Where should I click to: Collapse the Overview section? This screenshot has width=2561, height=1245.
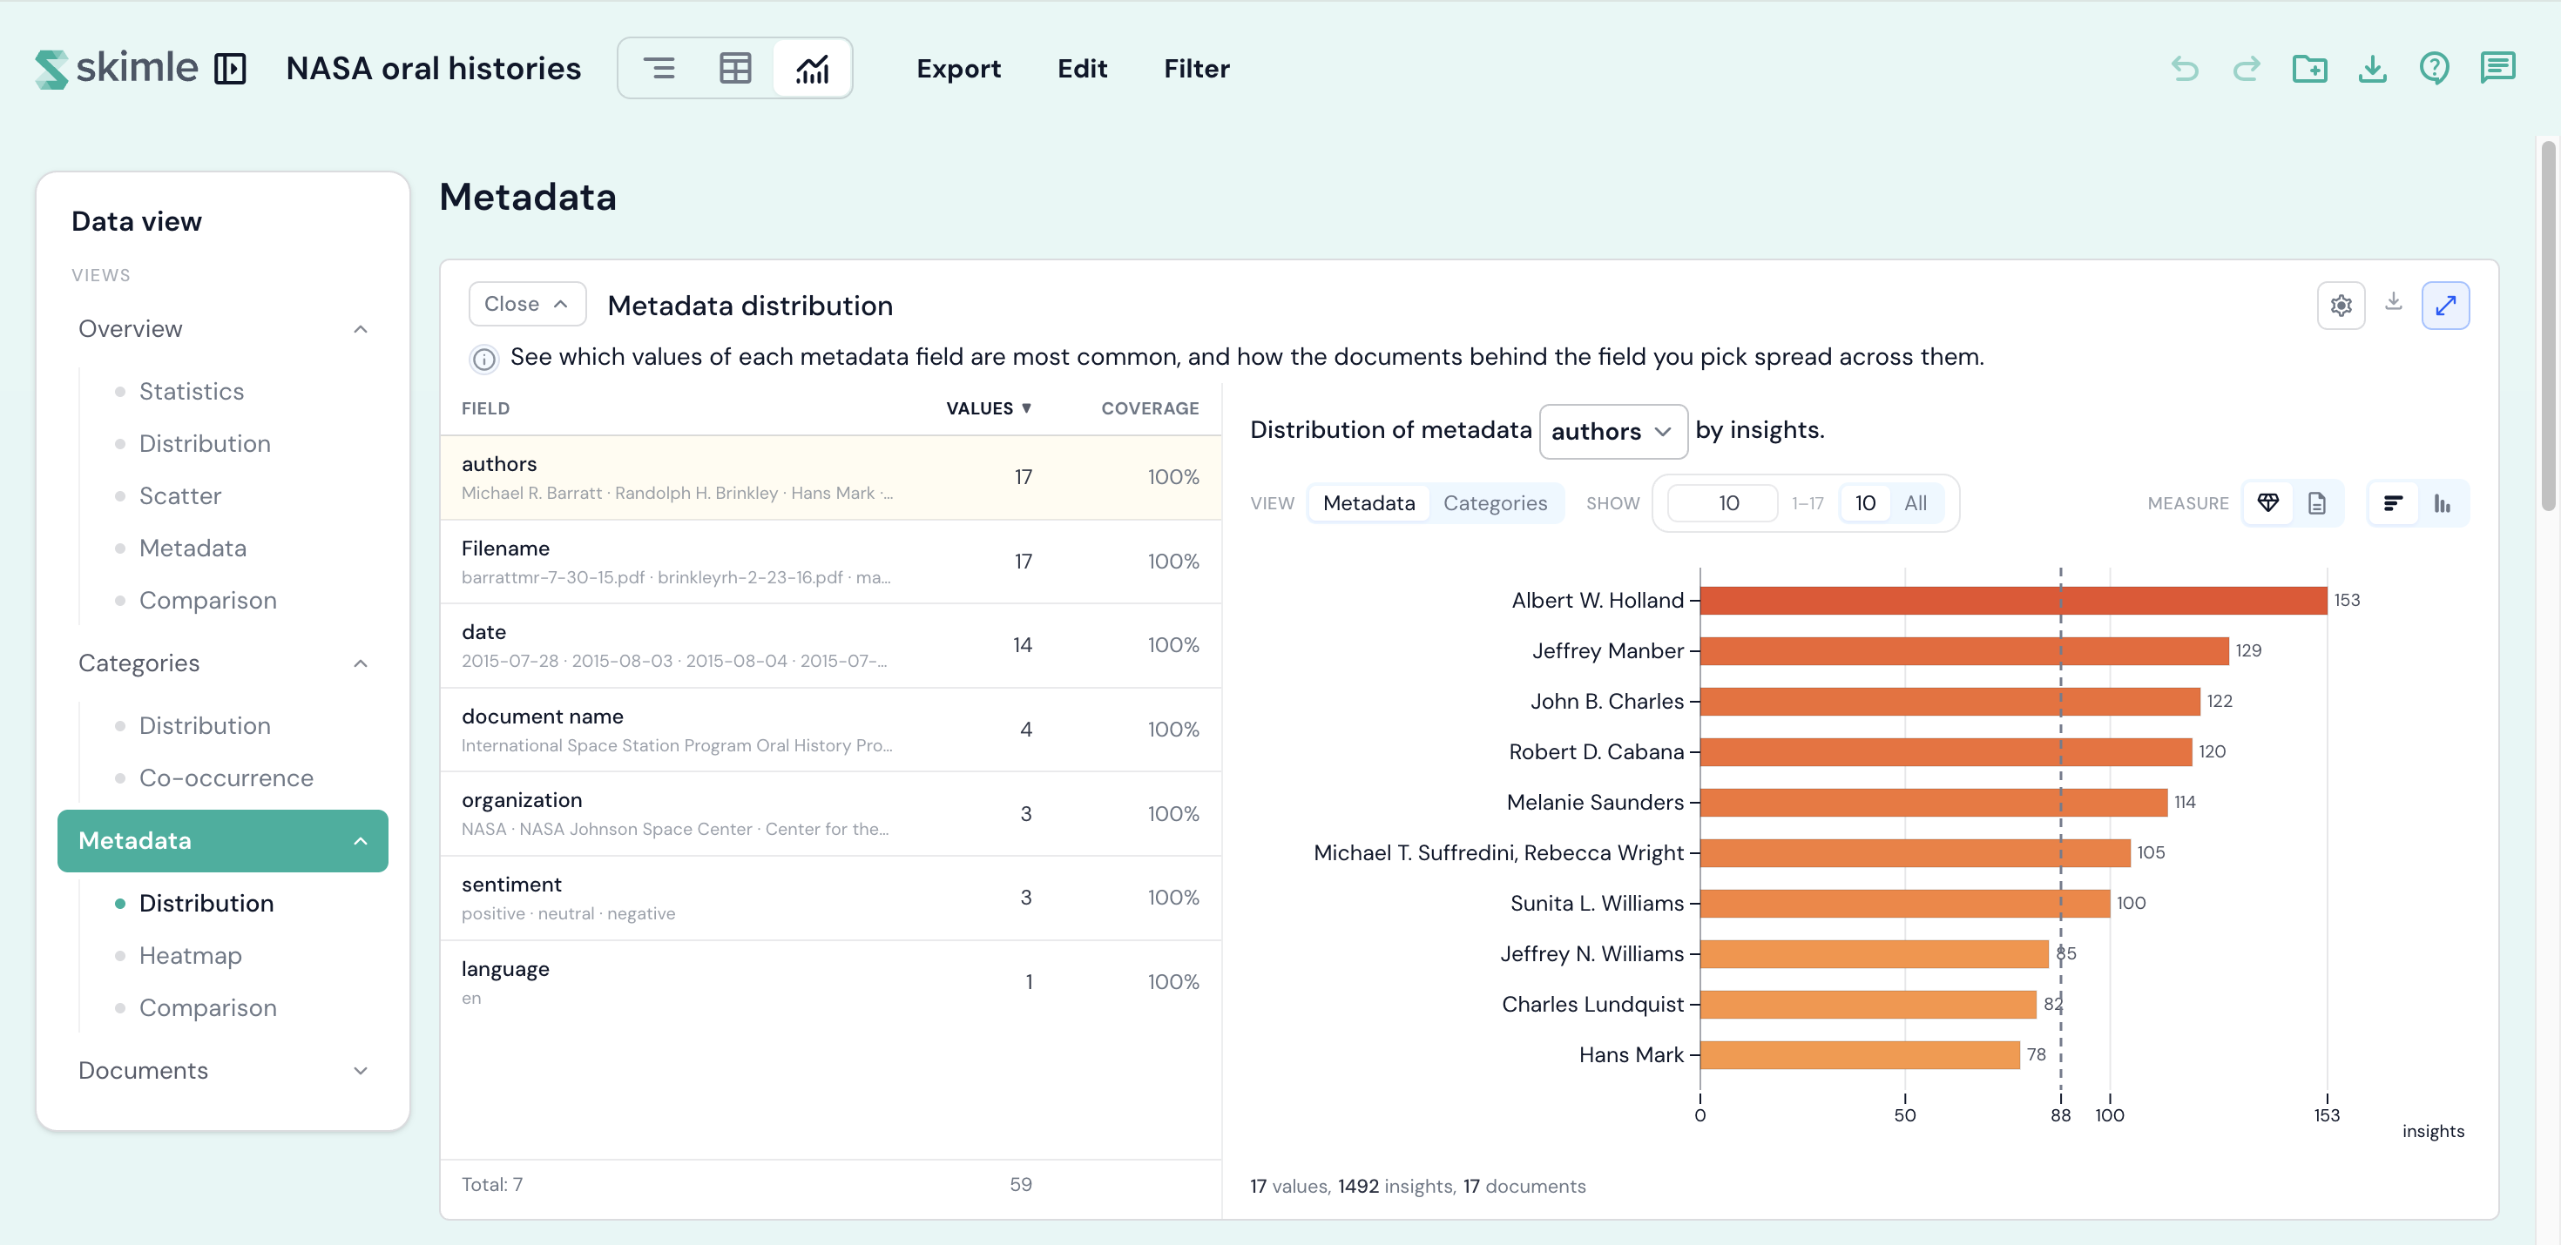(x=361, y=329)
